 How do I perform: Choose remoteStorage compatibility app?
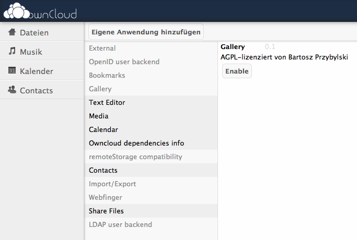[135, 157]
